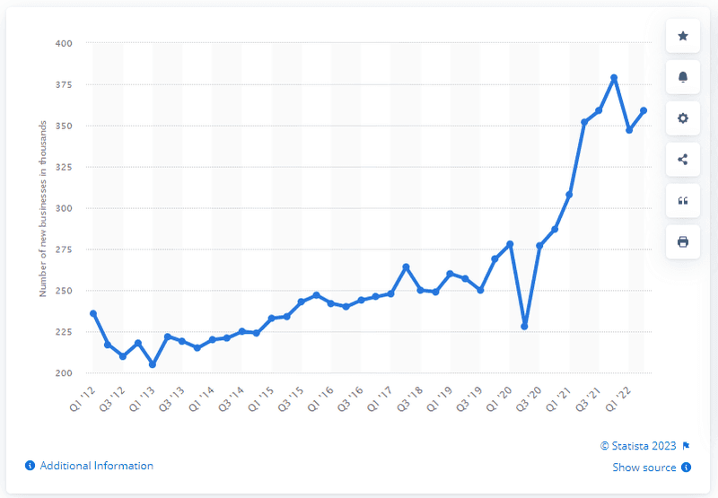Open the gear chart settings icon

(683, 118)
